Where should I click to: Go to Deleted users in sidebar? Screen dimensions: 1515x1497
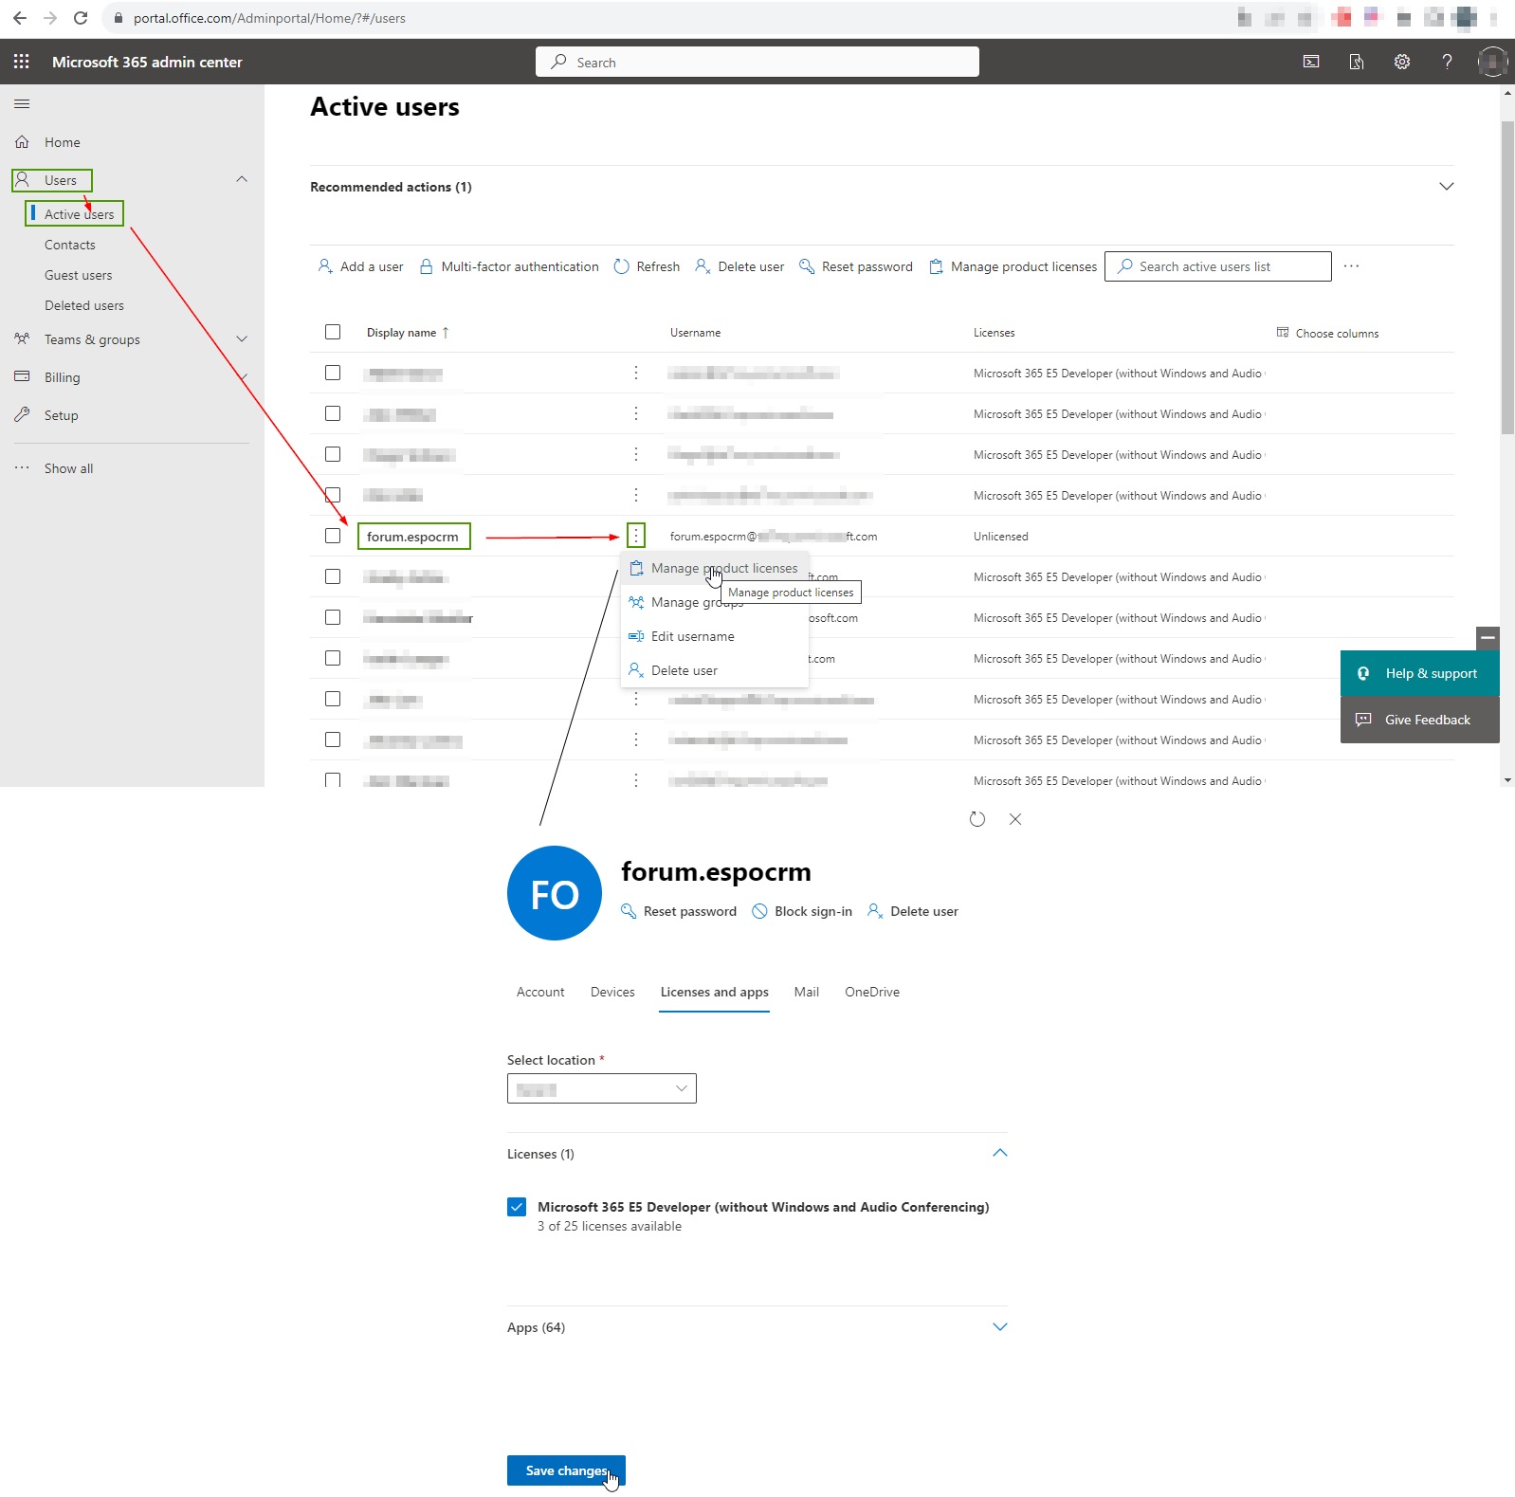click(x=84, y=305)
